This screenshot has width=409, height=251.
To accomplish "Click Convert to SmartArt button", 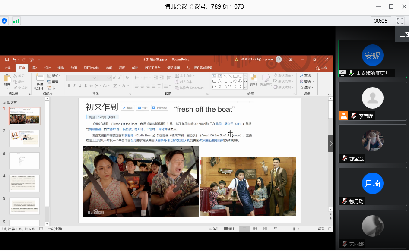I will pos(190,88).
